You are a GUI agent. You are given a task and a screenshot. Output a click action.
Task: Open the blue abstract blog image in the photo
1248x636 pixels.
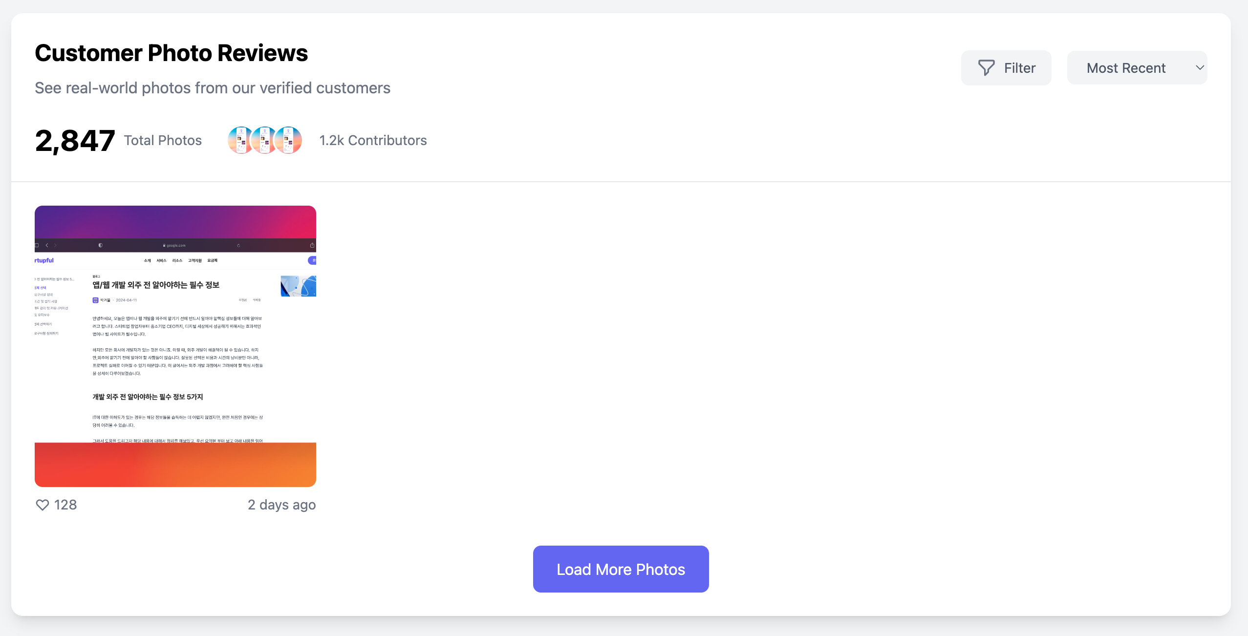click(x=298, y=286)
